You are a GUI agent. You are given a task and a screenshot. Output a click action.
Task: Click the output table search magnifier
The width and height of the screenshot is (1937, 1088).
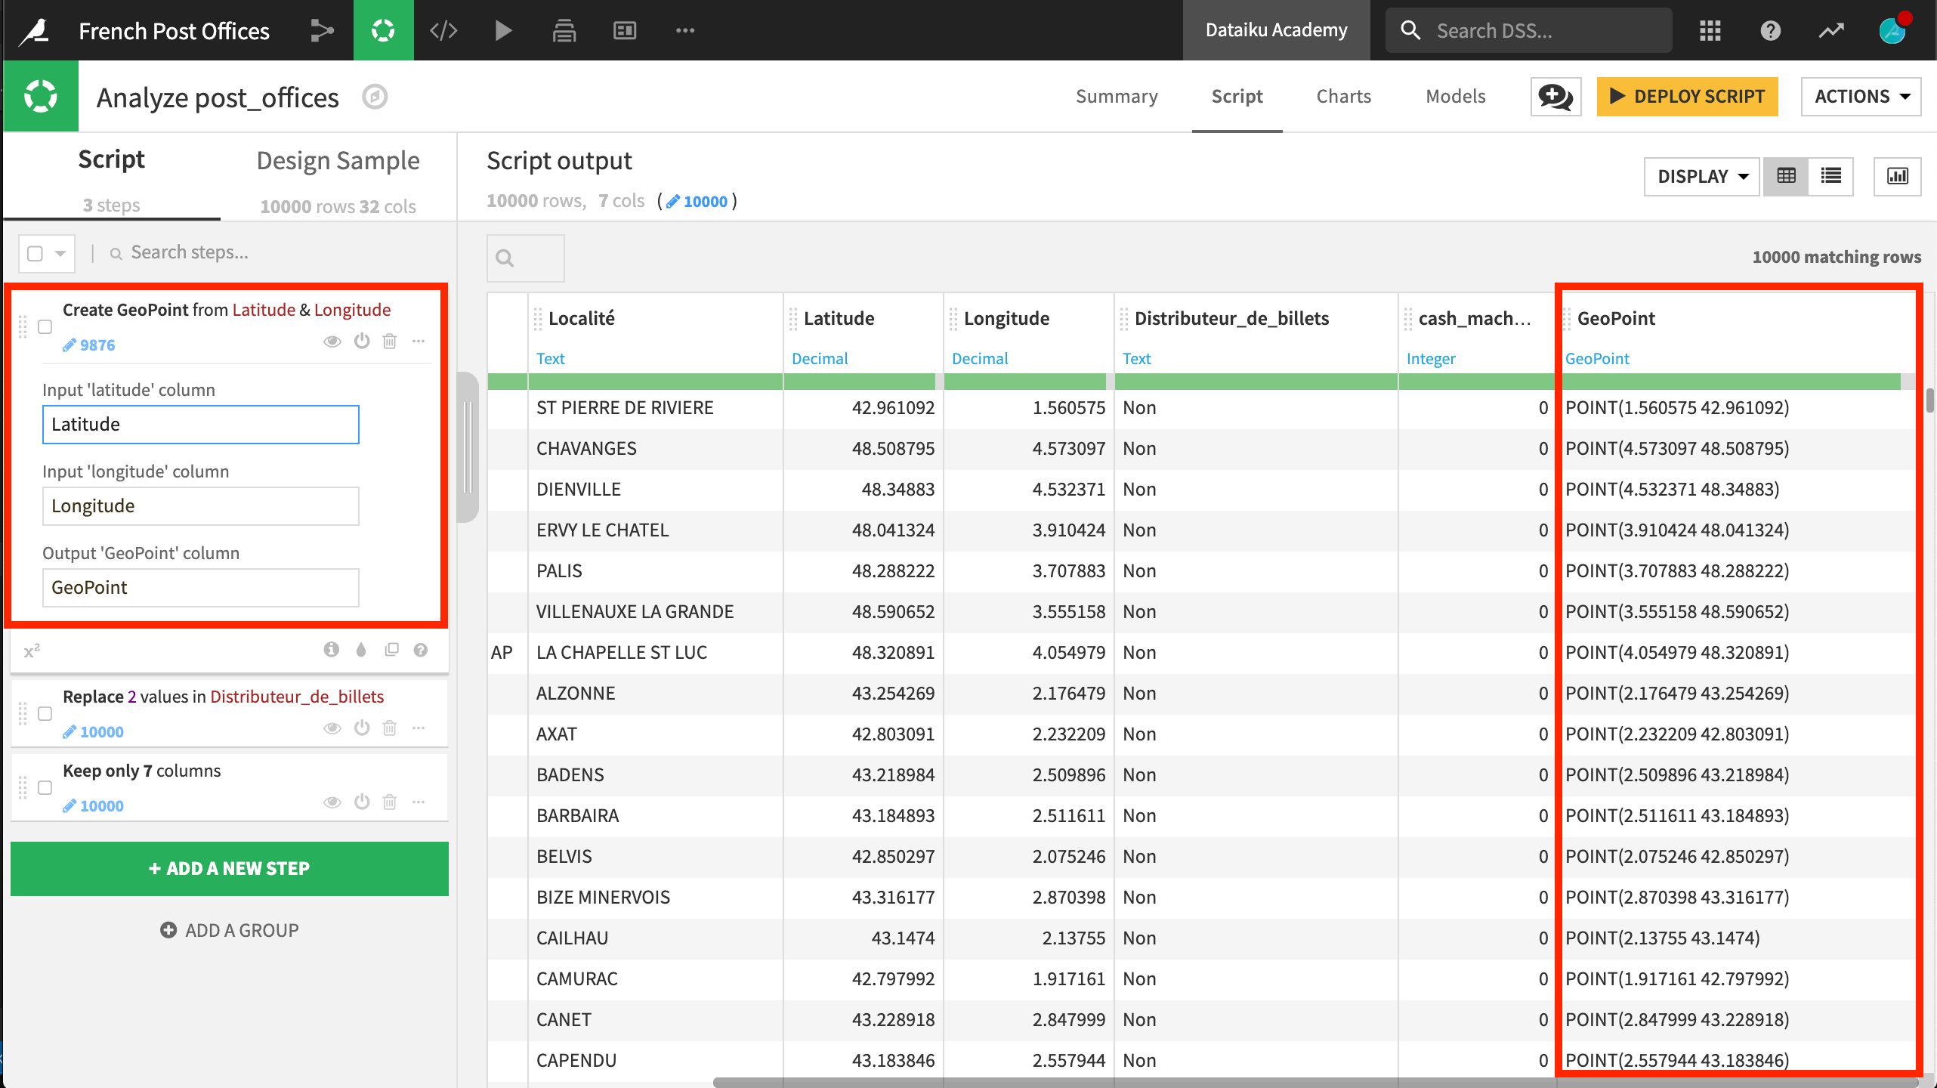pos(505,258)
